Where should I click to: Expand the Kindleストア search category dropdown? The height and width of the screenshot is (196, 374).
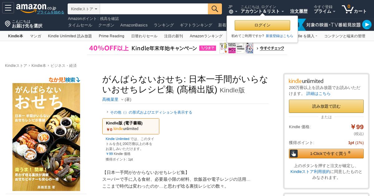click(84, 9)
